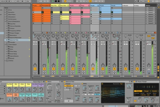Screen dimensions: 160x107
Task: Click the Master track volume fader
Action: pos(154,44)
